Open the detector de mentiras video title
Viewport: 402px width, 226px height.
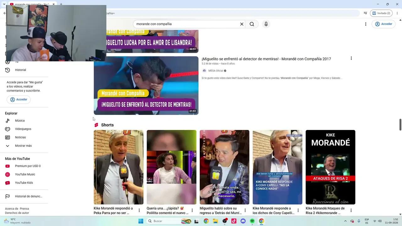coord(266,59)
